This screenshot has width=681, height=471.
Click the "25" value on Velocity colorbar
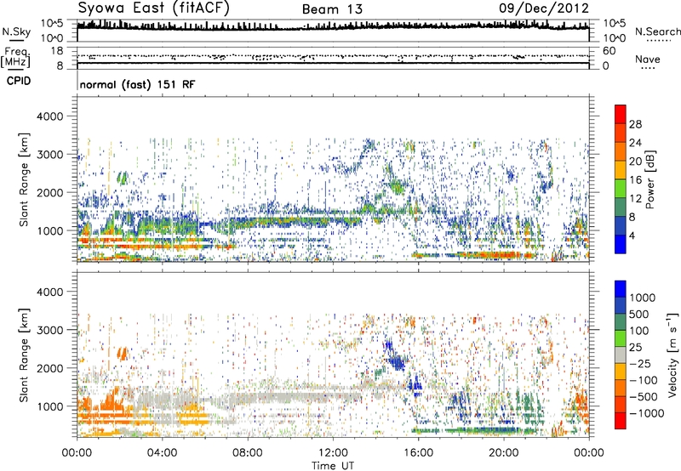coord(635,348)
